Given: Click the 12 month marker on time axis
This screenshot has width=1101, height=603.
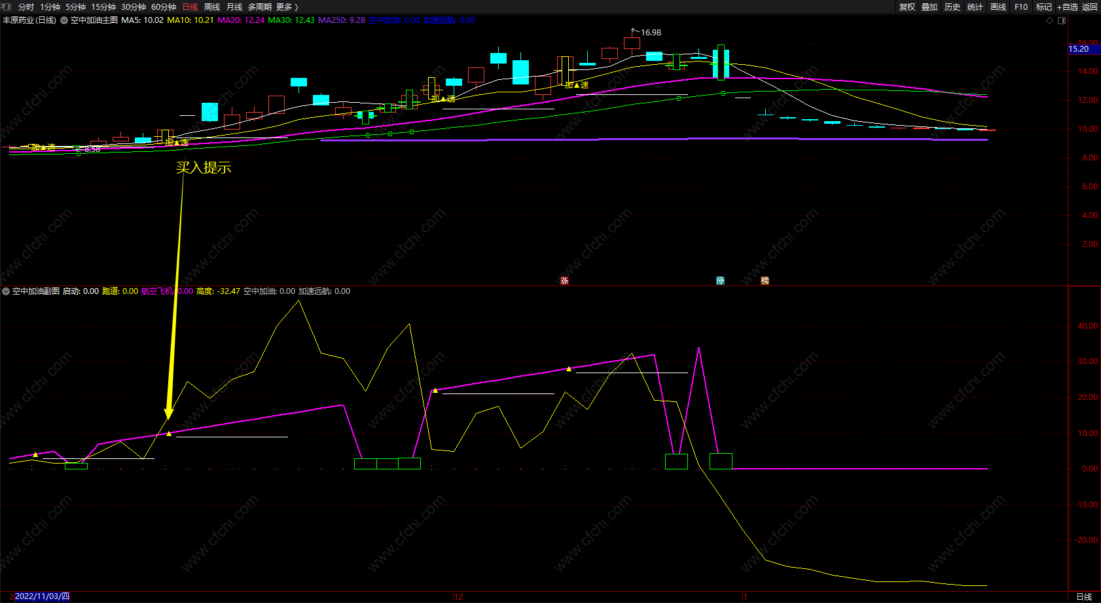Looking at the screenshot, I should pos(458,597).
